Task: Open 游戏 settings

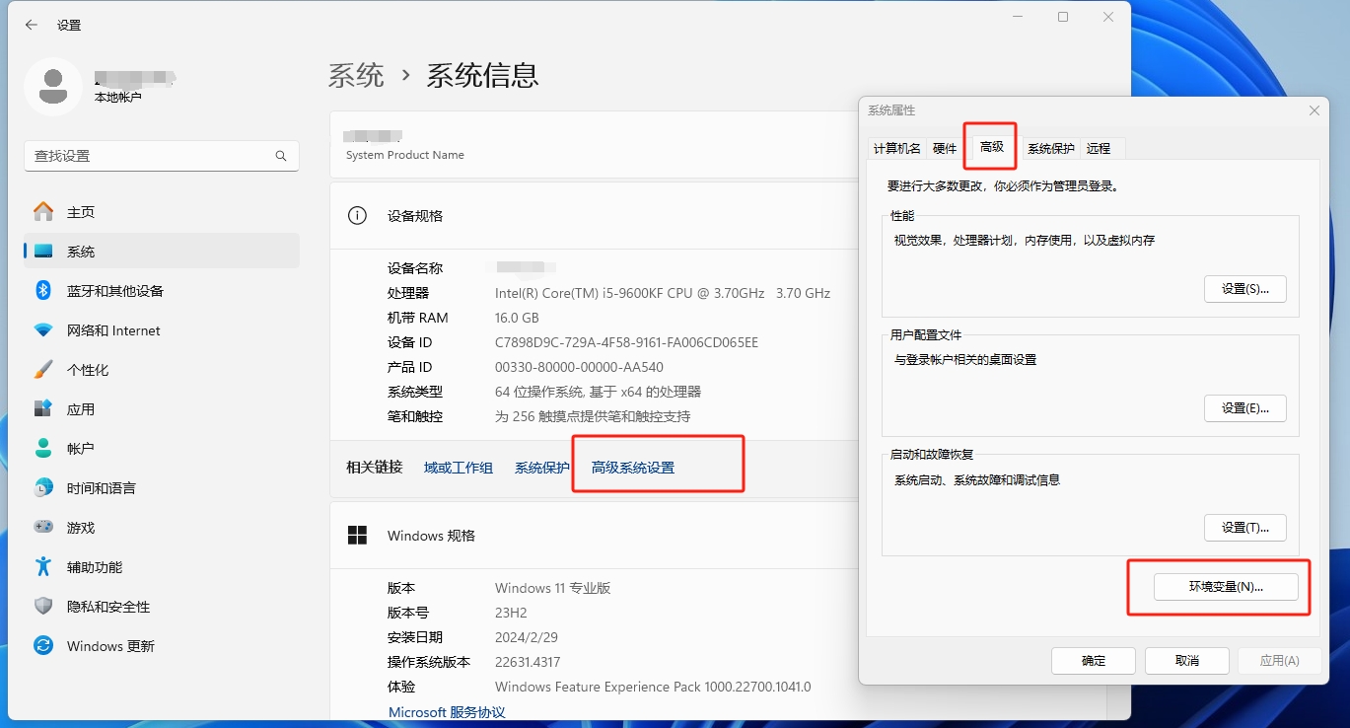Action: 162,528
